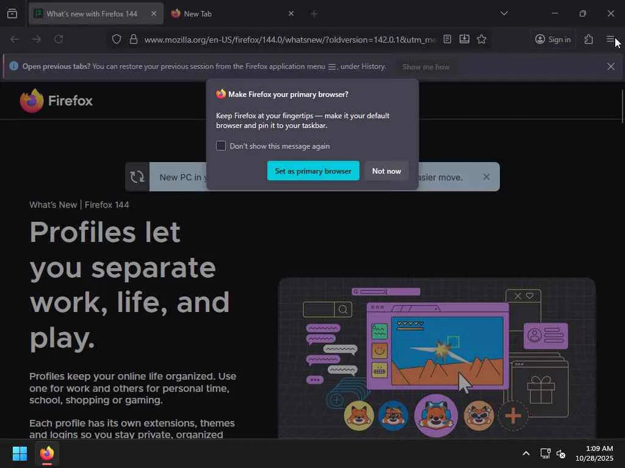625x468 pixels.
Task: Click the mozilla.org URL address field
Action: pyautogui.click(x=290, y=40)
